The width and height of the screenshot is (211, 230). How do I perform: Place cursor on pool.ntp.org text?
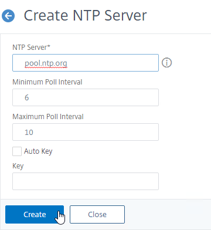click(x=46, y=63)
